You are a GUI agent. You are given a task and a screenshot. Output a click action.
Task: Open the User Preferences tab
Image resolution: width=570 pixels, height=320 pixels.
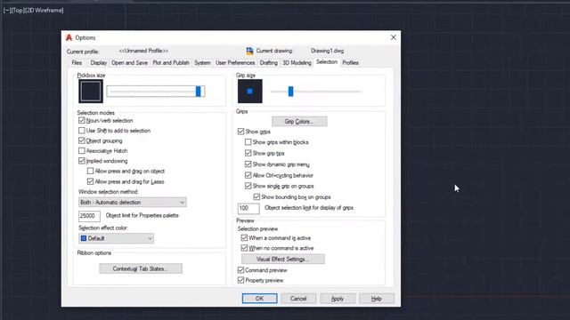pos(235,63)
